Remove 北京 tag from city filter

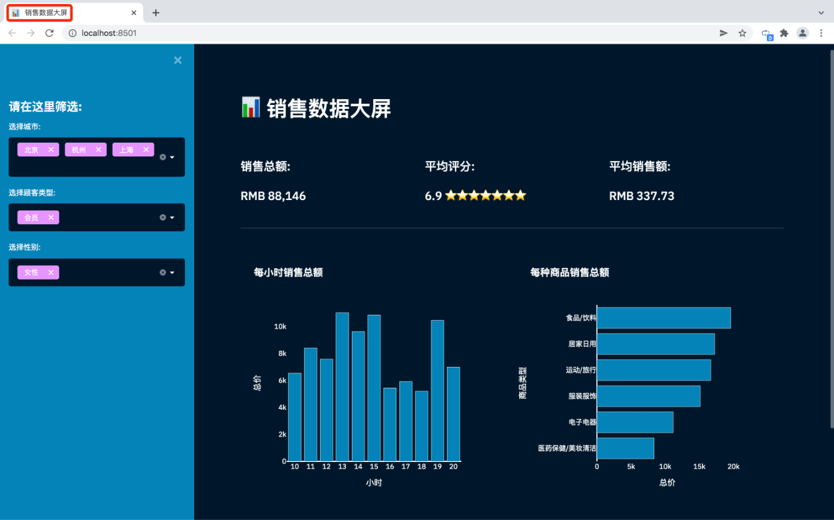pos(51,150)
